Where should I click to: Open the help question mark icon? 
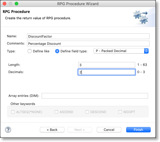pos(8,130)
